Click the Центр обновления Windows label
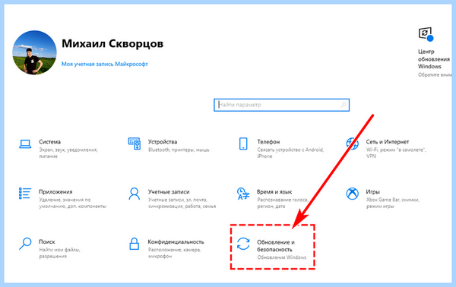 [434, 59]
